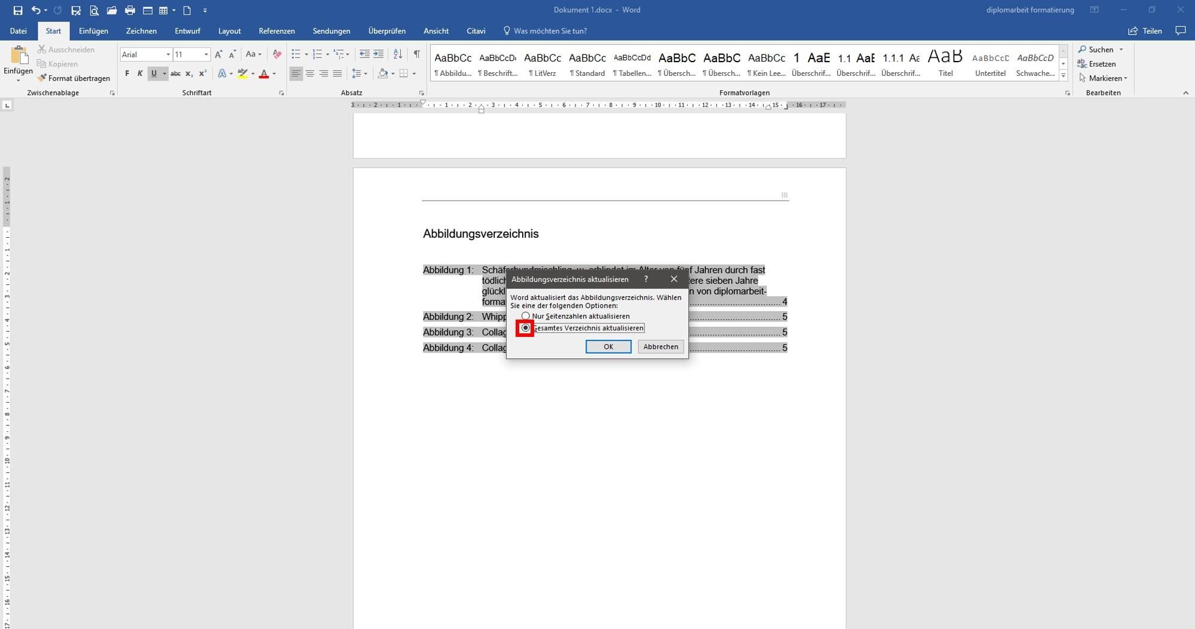Select 'Nur Seitenzahlen aktualisieren' radio button

click(526, 316)
